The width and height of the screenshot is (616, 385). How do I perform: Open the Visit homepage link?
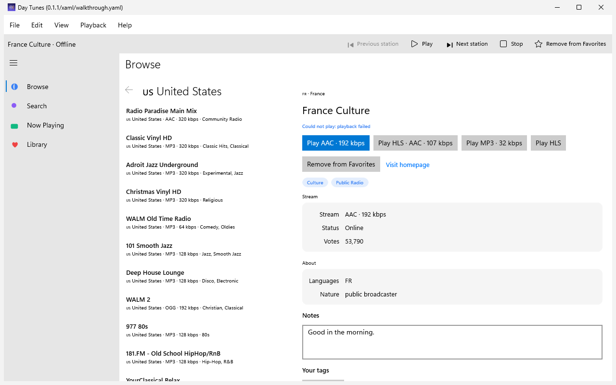(408, 165)
